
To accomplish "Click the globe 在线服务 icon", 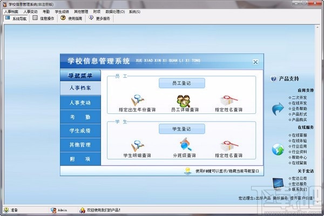I will (278, 149).
